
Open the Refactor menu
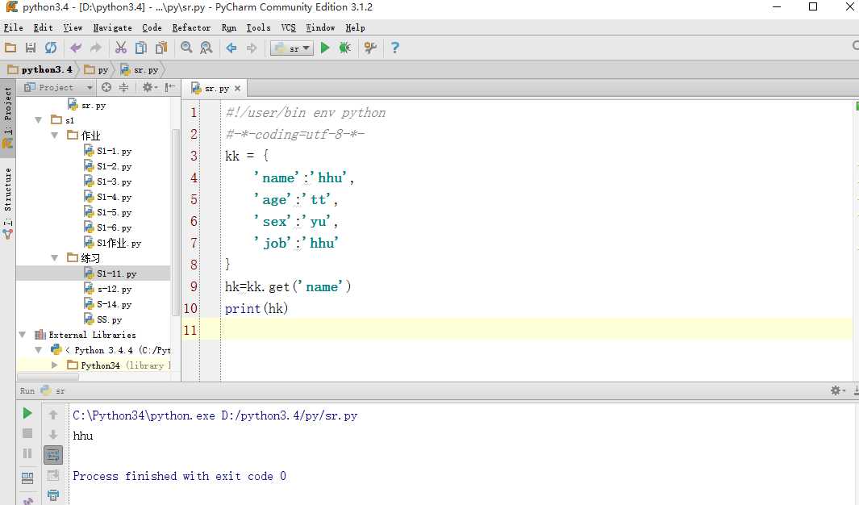[x=191, y=27]
